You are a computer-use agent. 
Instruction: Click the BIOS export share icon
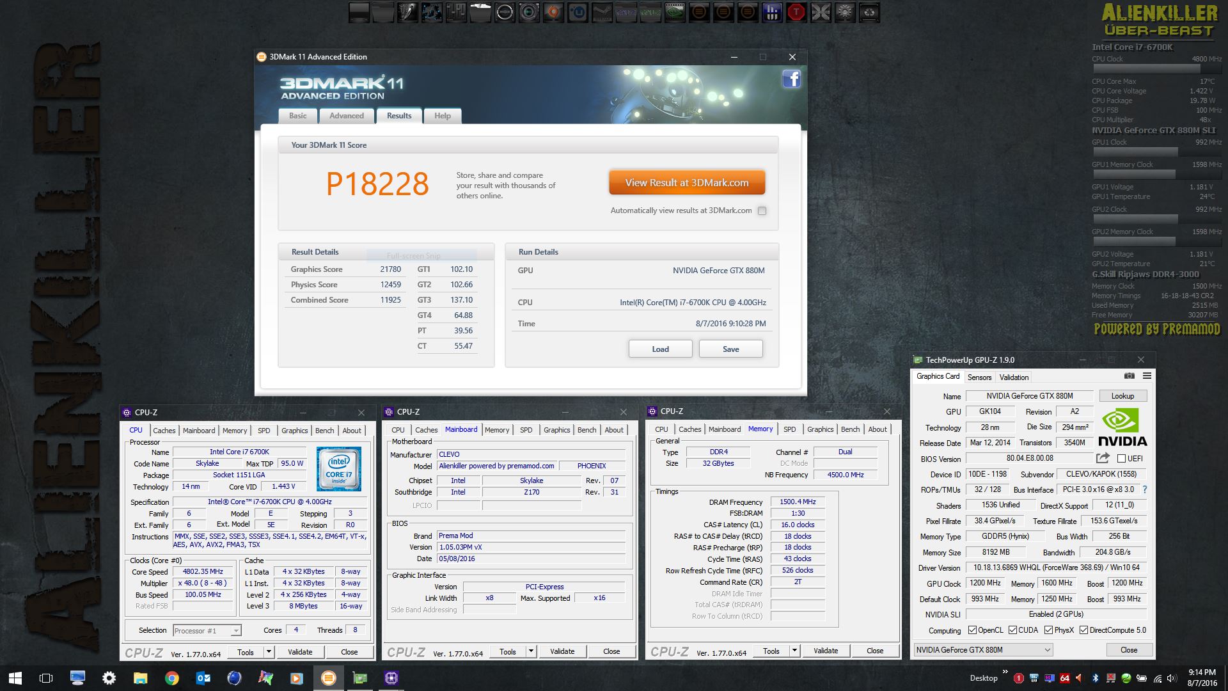[1103, 458]
